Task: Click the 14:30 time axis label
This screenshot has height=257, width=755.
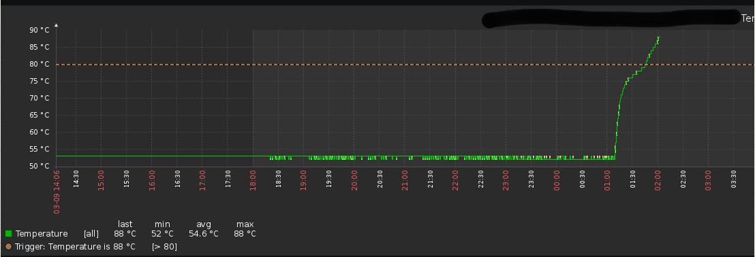Action: (76, 179)
